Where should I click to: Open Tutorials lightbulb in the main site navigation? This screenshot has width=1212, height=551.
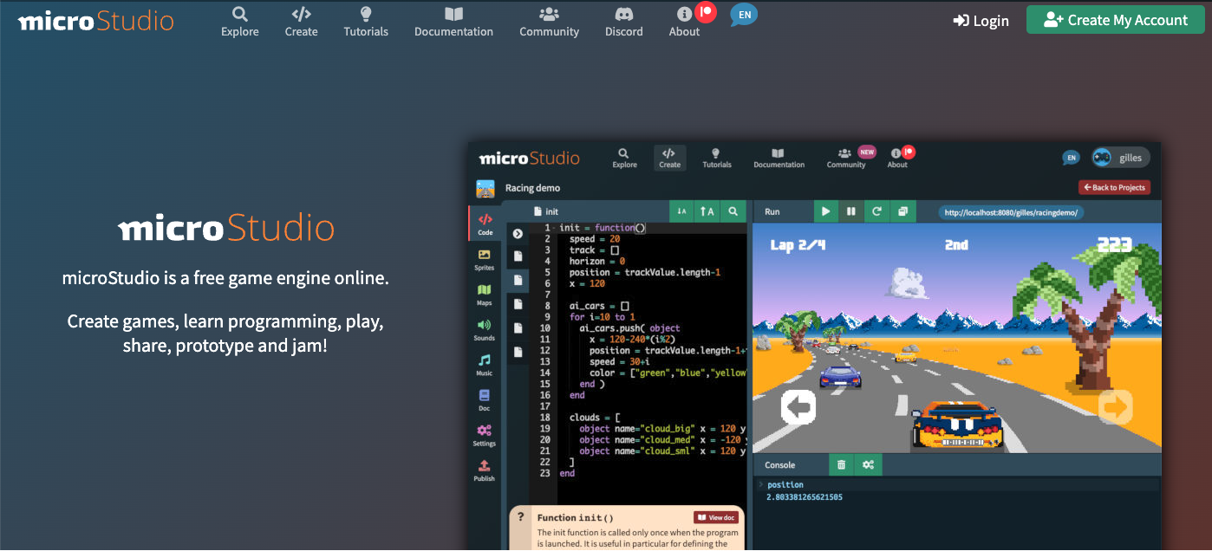[x=366, y=23]
